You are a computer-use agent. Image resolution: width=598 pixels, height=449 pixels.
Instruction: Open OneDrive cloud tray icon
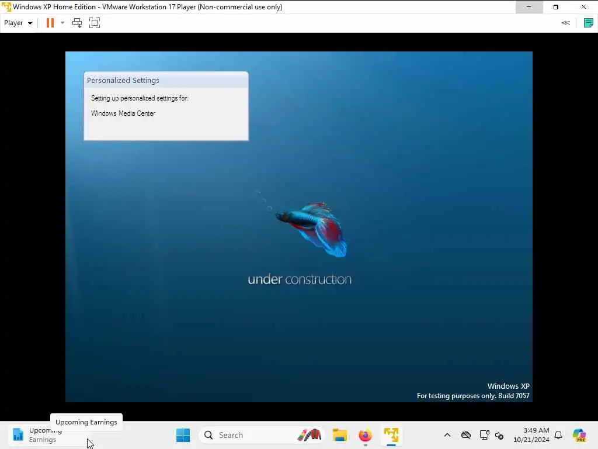click(466, 435)
